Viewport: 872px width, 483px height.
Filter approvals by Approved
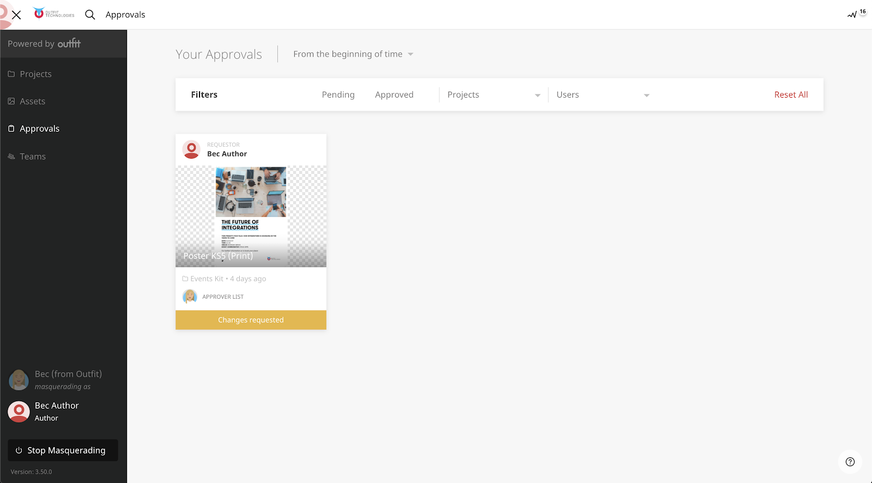click(394, 95)
